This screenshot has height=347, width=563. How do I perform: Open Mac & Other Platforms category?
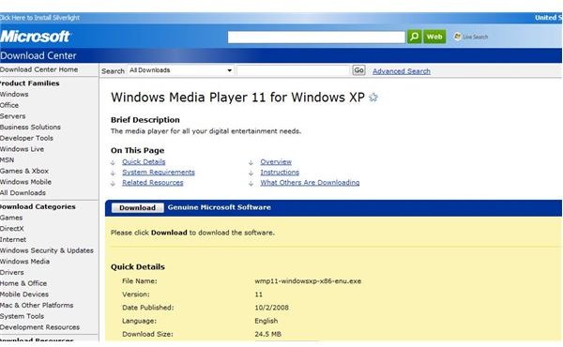click(x=37, y=306)
